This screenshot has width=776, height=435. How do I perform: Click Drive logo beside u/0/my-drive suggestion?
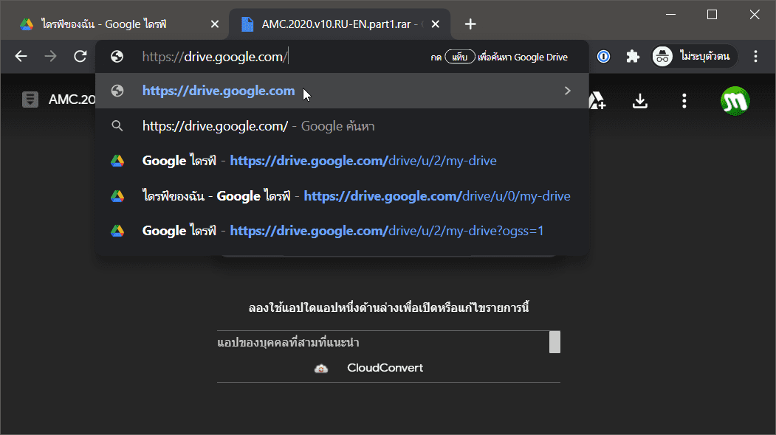[x=117, y=196]
